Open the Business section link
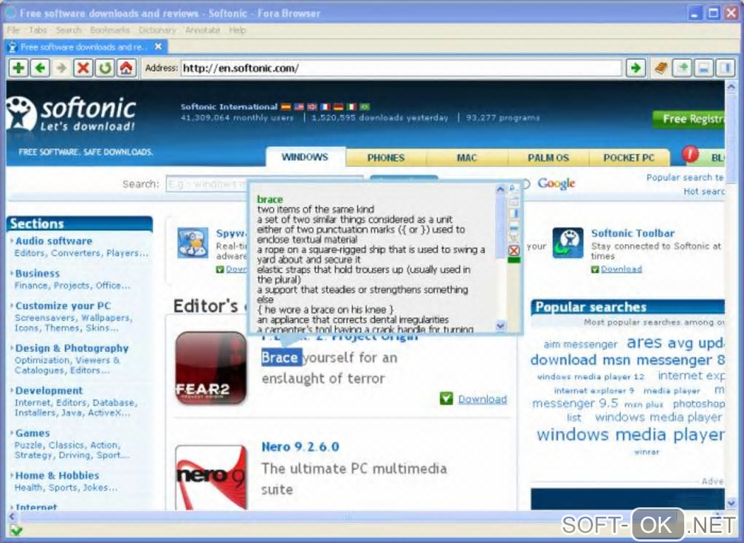Viewport: 744px width, 543px height. tap(37, 273)
